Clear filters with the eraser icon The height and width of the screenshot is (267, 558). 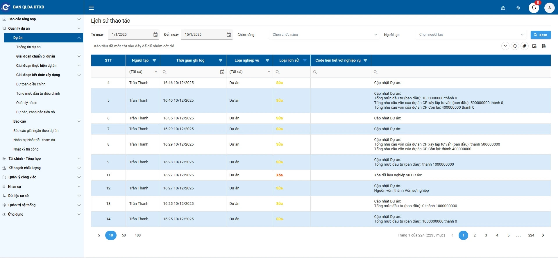[x=525, y=46]
